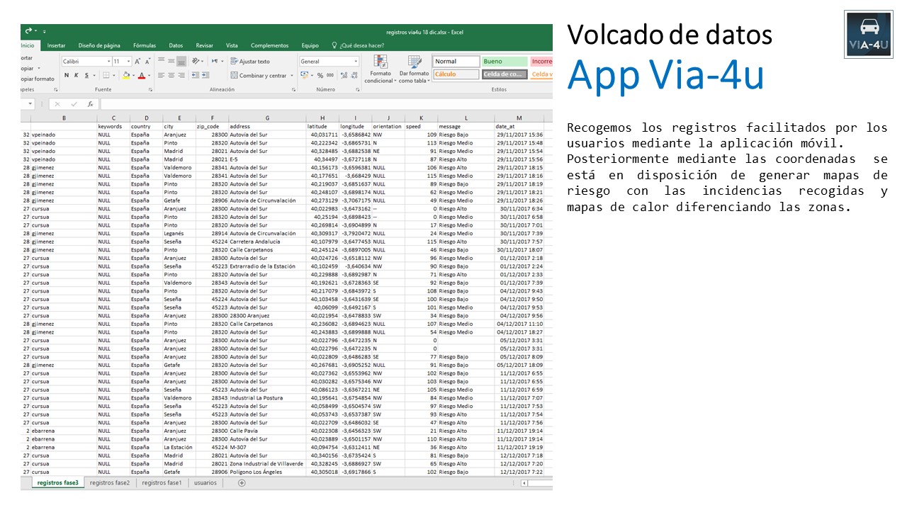
Task: Switch to Vista ribbon tab
Action: point(232,45)
